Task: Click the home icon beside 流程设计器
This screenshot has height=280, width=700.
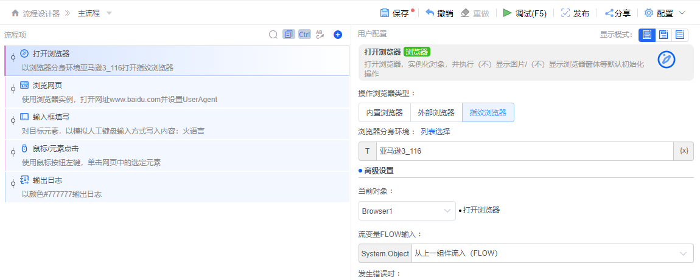Action: click(15, 13)
